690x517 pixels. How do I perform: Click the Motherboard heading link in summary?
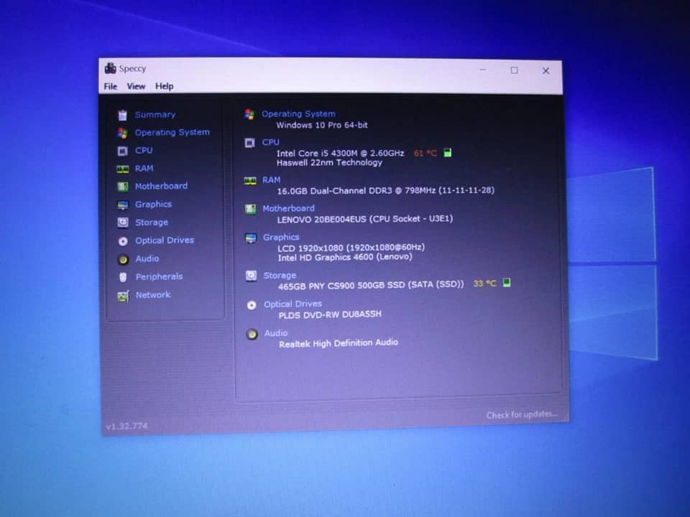(288, 208)
